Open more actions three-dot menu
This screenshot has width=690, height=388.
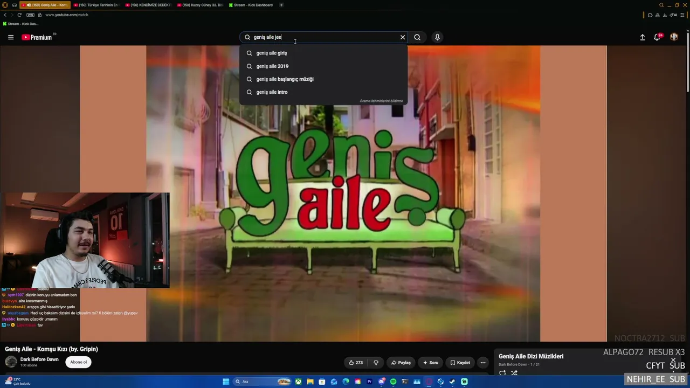[x=483, y=363]
